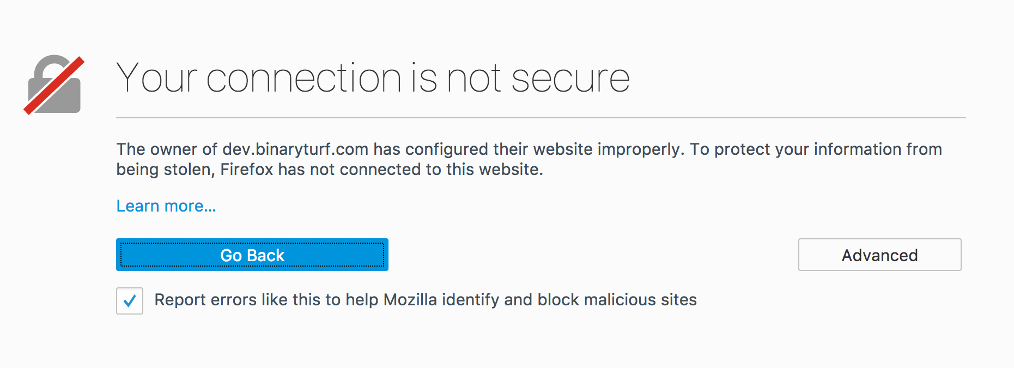Click the 'Report errors like this' label text
This screenshot has height=368, width=1014.
point(426,300)
